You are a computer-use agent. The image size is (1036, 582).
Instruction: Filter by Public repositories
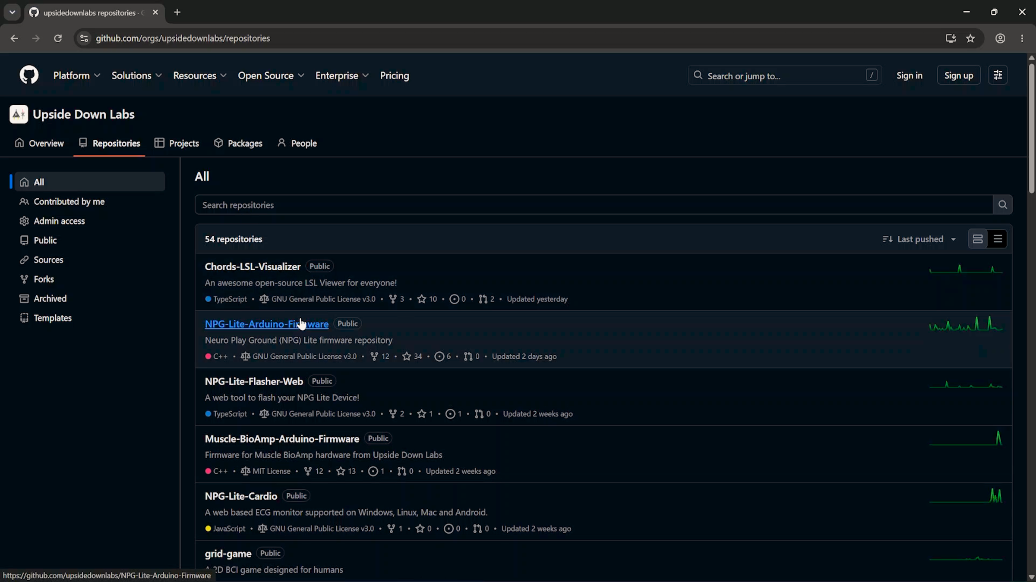90,240
